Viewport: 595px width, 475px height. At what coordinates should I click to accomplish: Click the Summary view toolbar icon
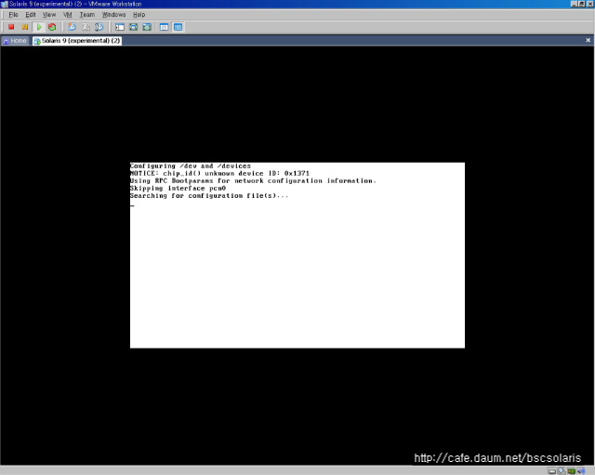164,27
